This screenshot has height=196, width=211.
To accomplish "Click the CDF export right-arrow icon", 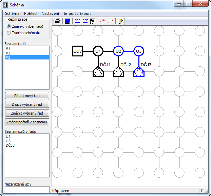I will tap(85, 21).
